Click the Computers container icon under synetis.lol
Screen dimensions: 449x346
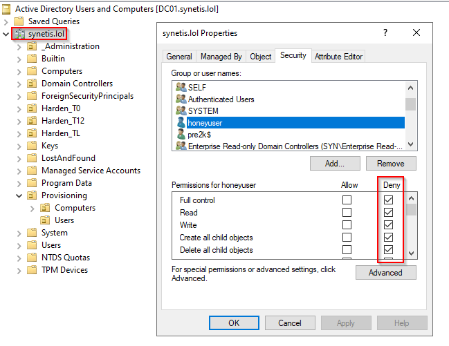32,71
